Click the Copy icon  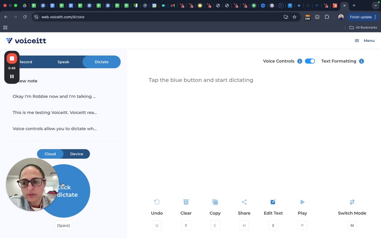coord(215,202)
